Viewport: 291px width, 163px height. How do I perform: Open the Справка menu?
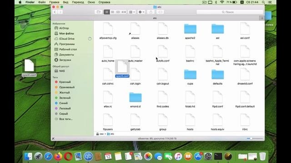[x=104, y=2]
